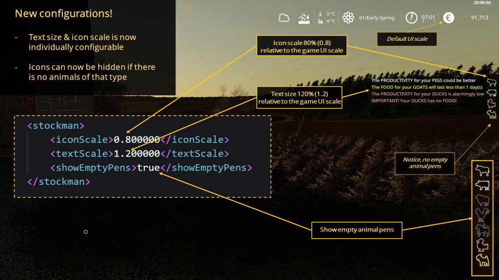The image size is (499, 280).
Task: Click the clock icon beside 07:01
Action: tap(412, 18)
